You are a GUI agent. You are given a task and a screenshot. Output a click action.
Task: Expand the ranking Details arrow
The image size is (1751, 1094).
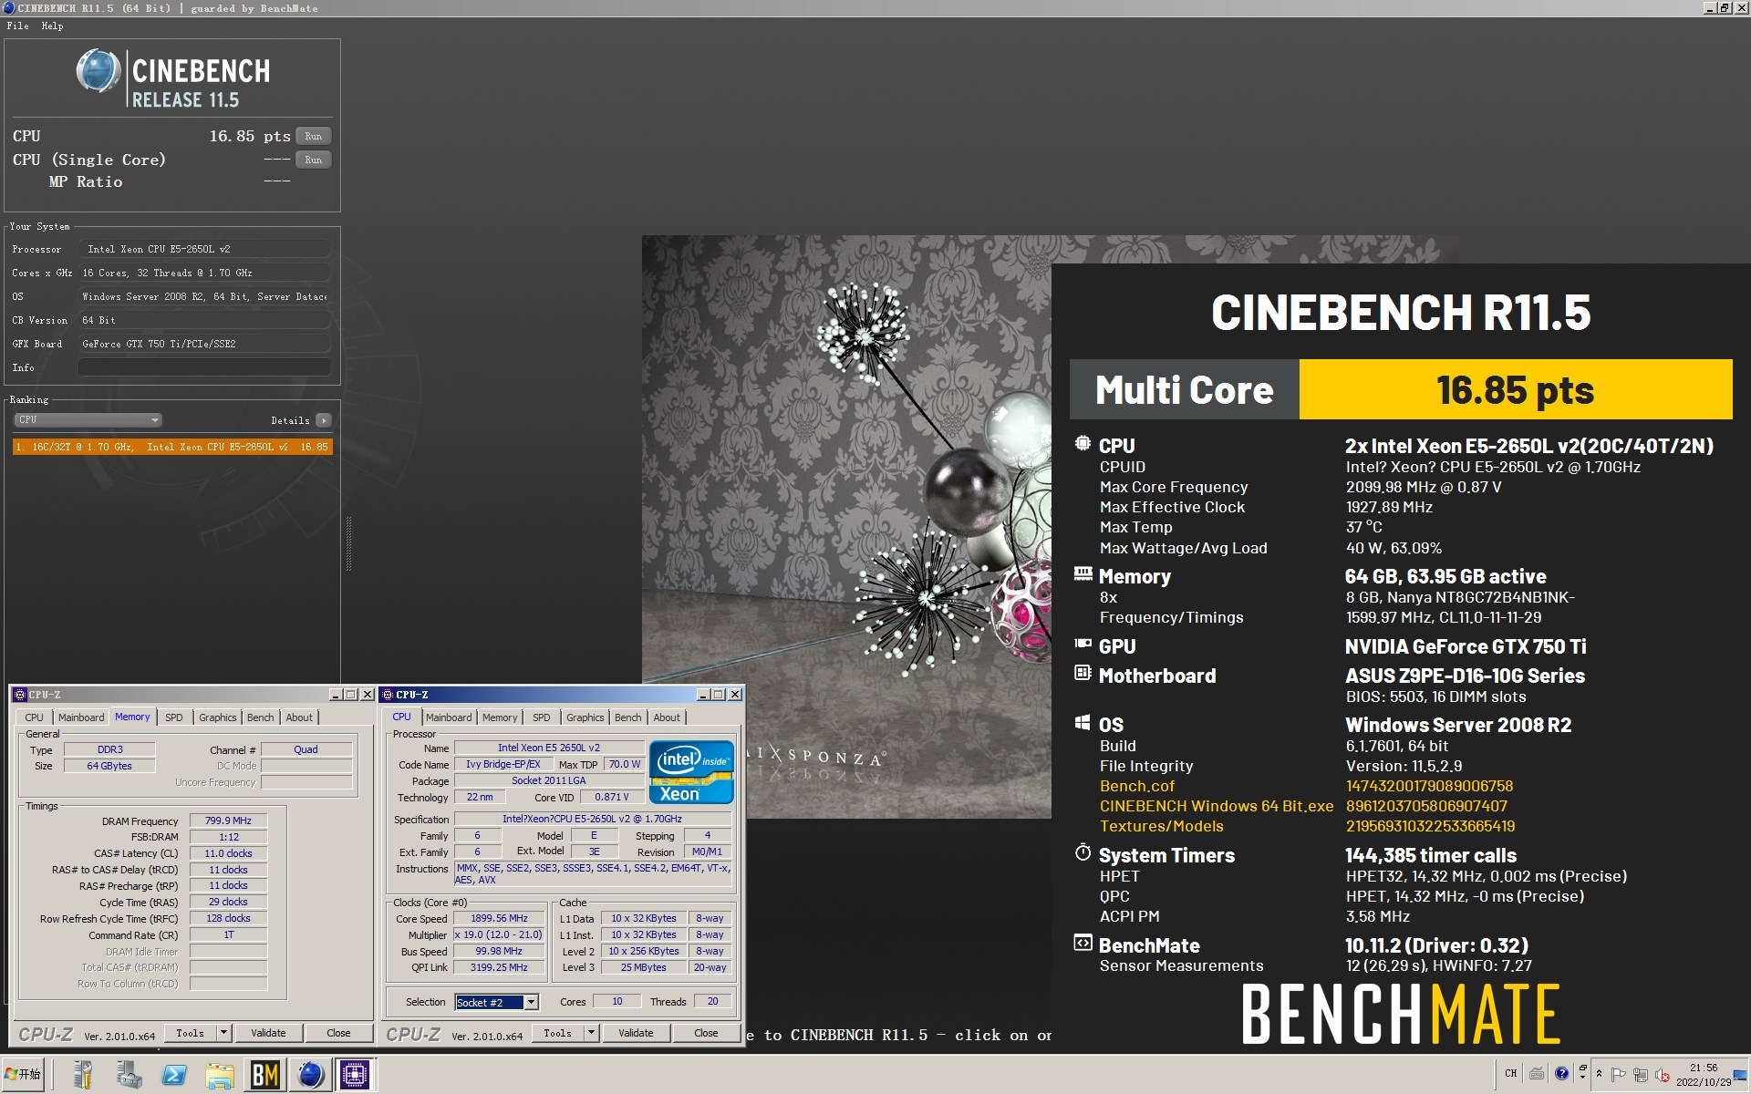point(323,420)
